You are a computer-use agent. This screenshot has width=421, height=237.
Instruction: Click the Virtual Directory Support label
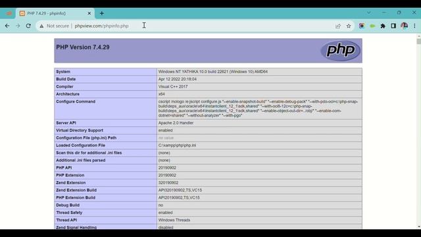pyautogui.click(x=80, y=130)
